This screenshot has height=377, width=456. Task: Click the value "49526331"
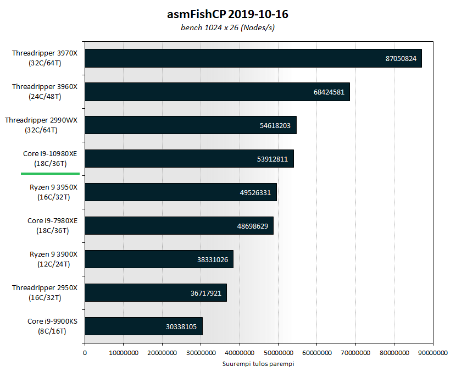tap(255, 192)
